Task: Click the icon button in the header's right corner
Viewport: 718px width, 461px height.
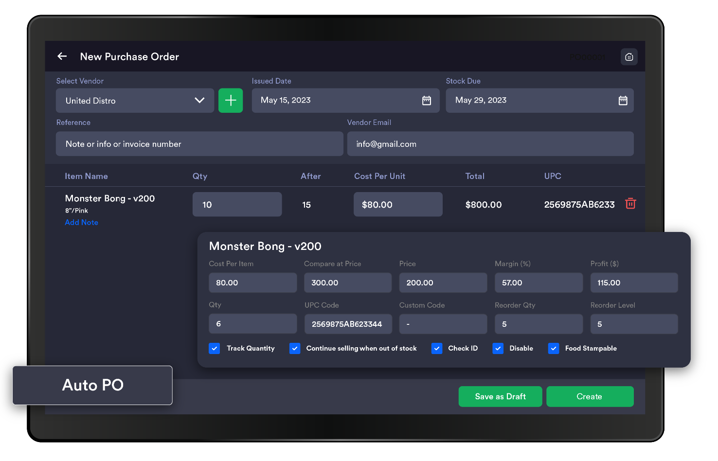Action: click(629, 56)
